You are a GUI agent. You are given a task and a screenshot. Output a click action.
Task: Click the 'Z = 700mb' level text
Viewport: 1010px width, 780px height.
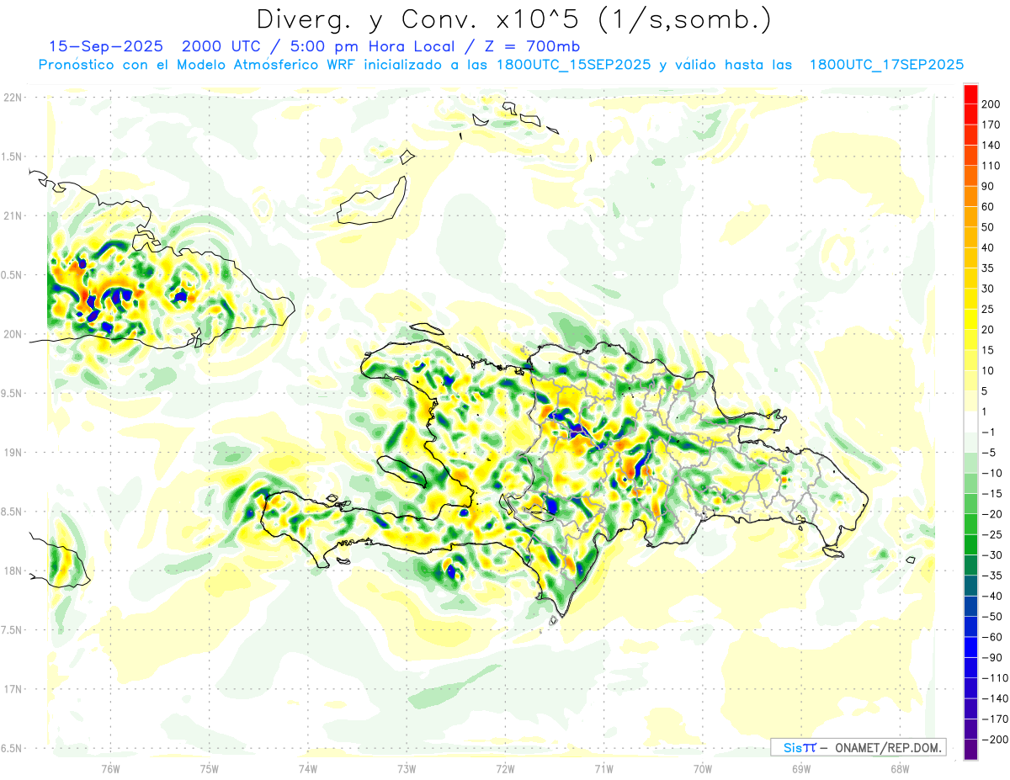point(530,46)
